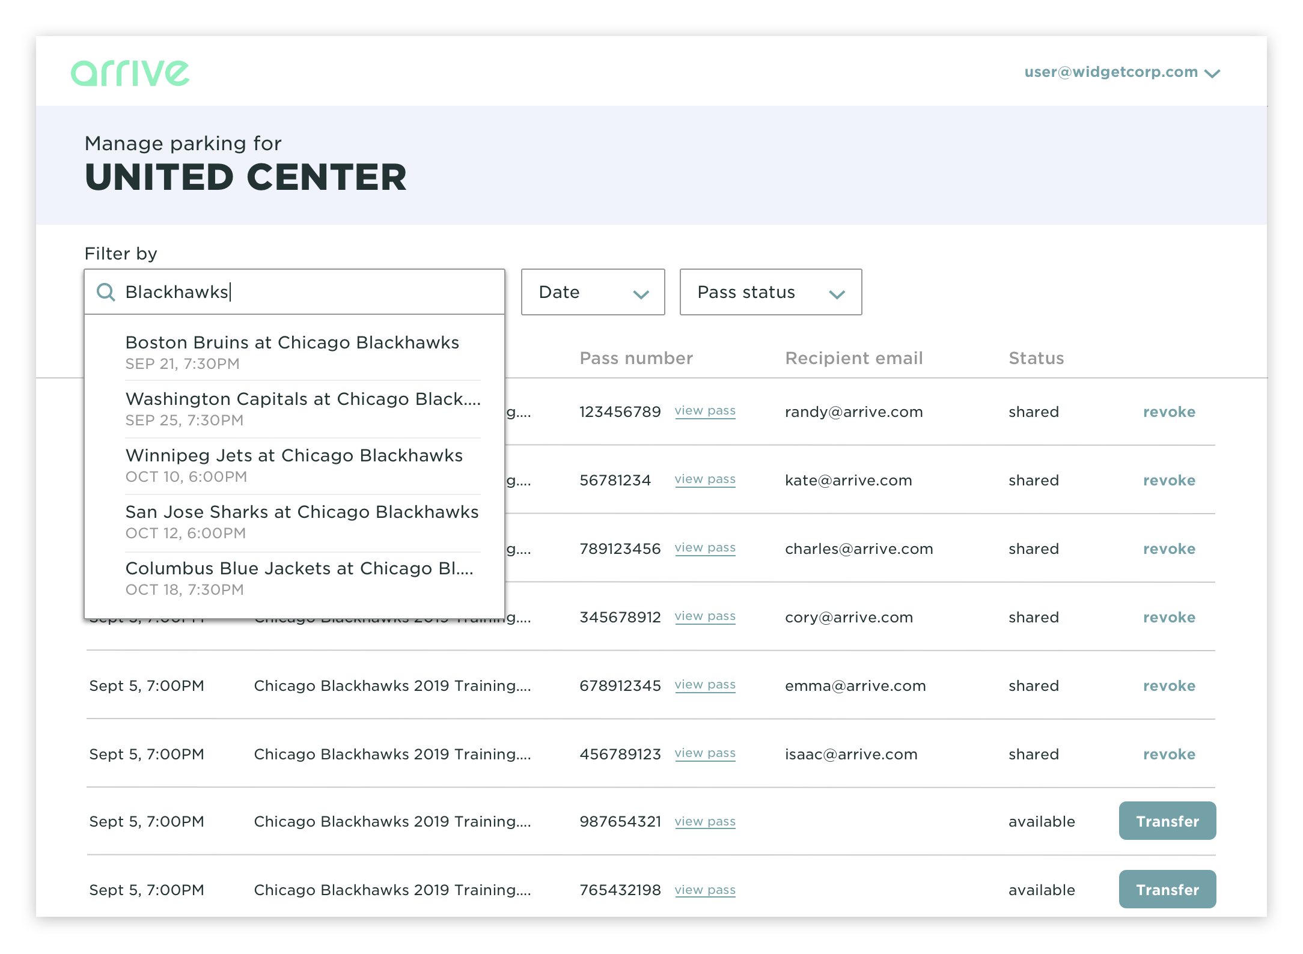1303x954 pixels.
Task: Click the UNITED CENTER venue heading
Action: [246, 178]
